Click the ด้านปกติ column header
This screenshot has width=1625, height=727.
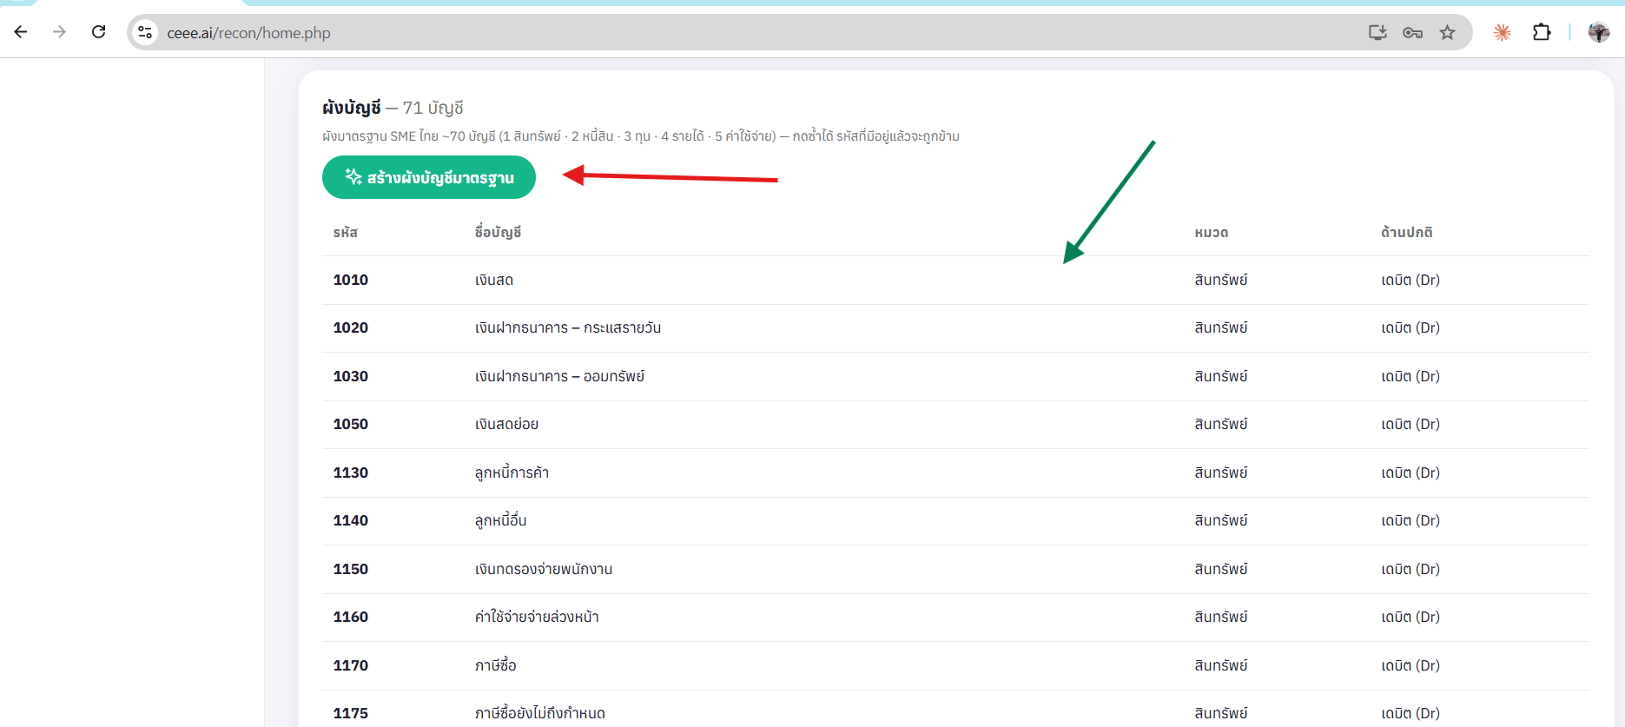tap(1407, 232)
